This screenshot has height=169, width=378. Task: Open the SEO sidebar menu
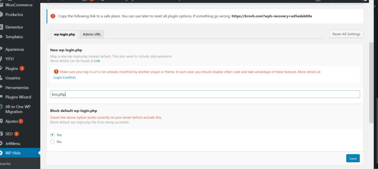(9, 134)
